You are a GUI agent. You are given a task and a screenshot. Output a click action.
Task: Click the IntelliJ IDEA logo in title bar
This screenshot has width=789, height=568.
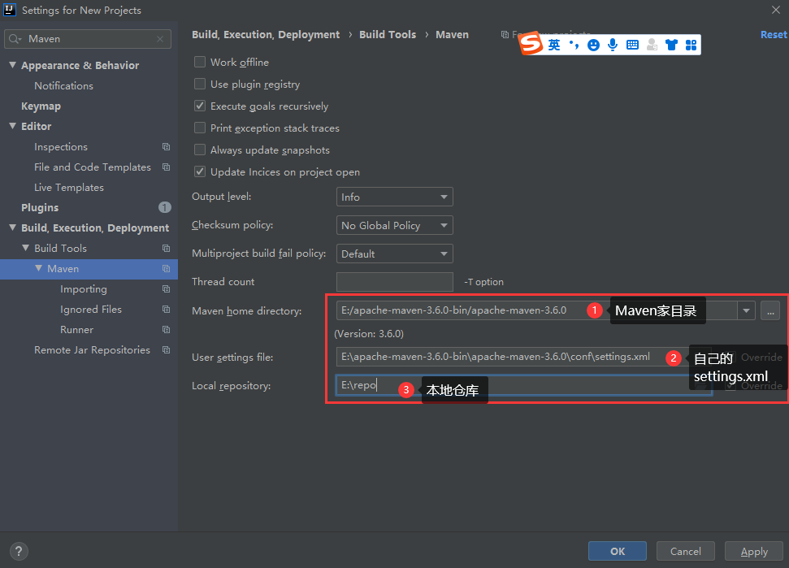[x=10, y=10]
